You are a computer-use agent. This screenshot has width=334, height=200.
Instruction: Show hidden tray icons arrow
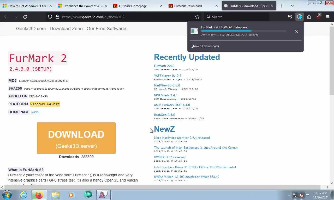pyautogui.click(x=289, y=195)
